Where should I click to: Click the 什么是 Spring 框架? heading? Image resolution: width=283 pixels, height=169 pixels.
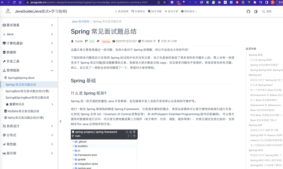point(89,93)
